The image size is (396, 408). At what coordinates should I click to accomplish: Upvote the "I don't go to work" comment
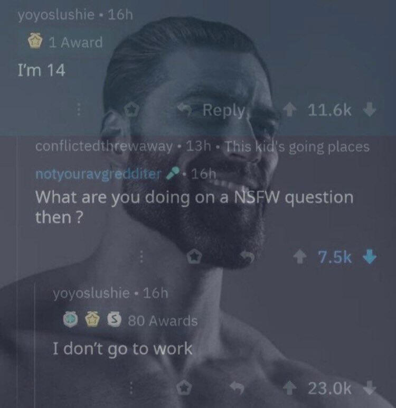pos(290,388)
